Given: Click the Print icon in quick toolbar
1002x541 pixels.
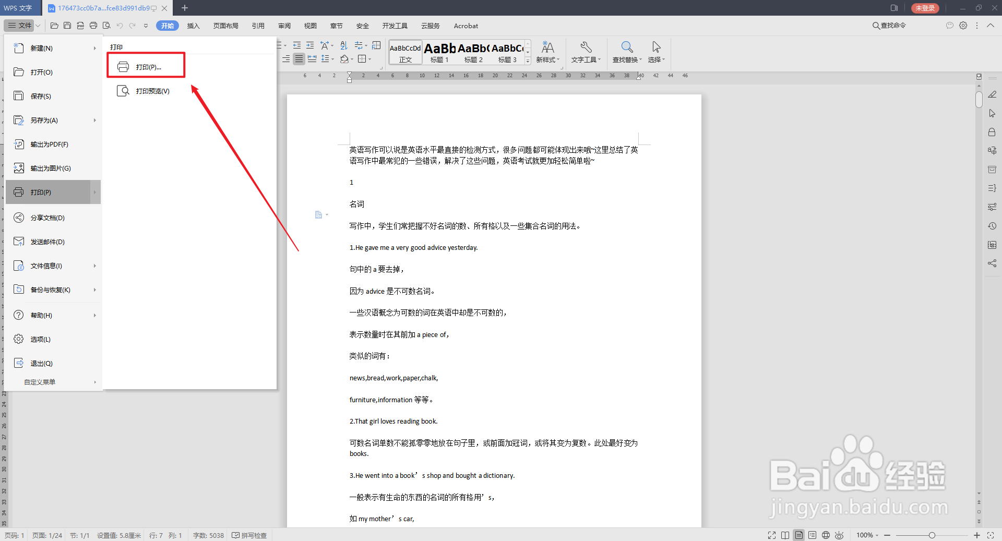Looking at the screenshot, I should pos(93,26).
